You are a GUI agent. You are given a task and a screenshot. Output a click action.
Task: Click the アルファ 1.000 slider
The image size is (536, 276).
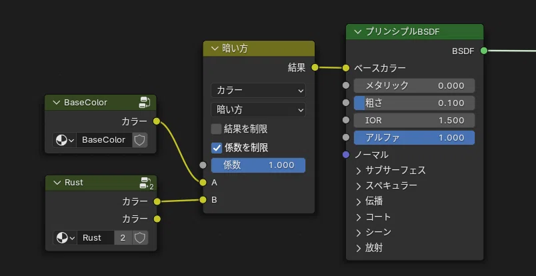pos(414,138)
